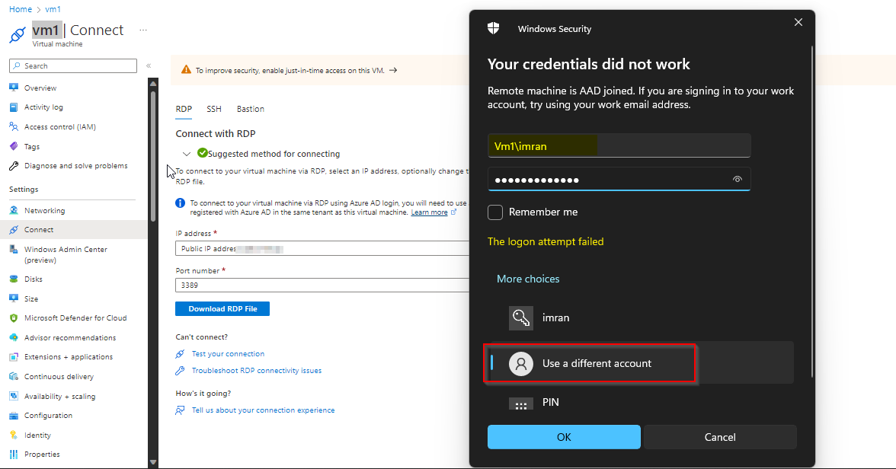The height and width of the screenshot is (469, 896).
Task: Tick the Remember me checkbox
Action: (495, 212)
